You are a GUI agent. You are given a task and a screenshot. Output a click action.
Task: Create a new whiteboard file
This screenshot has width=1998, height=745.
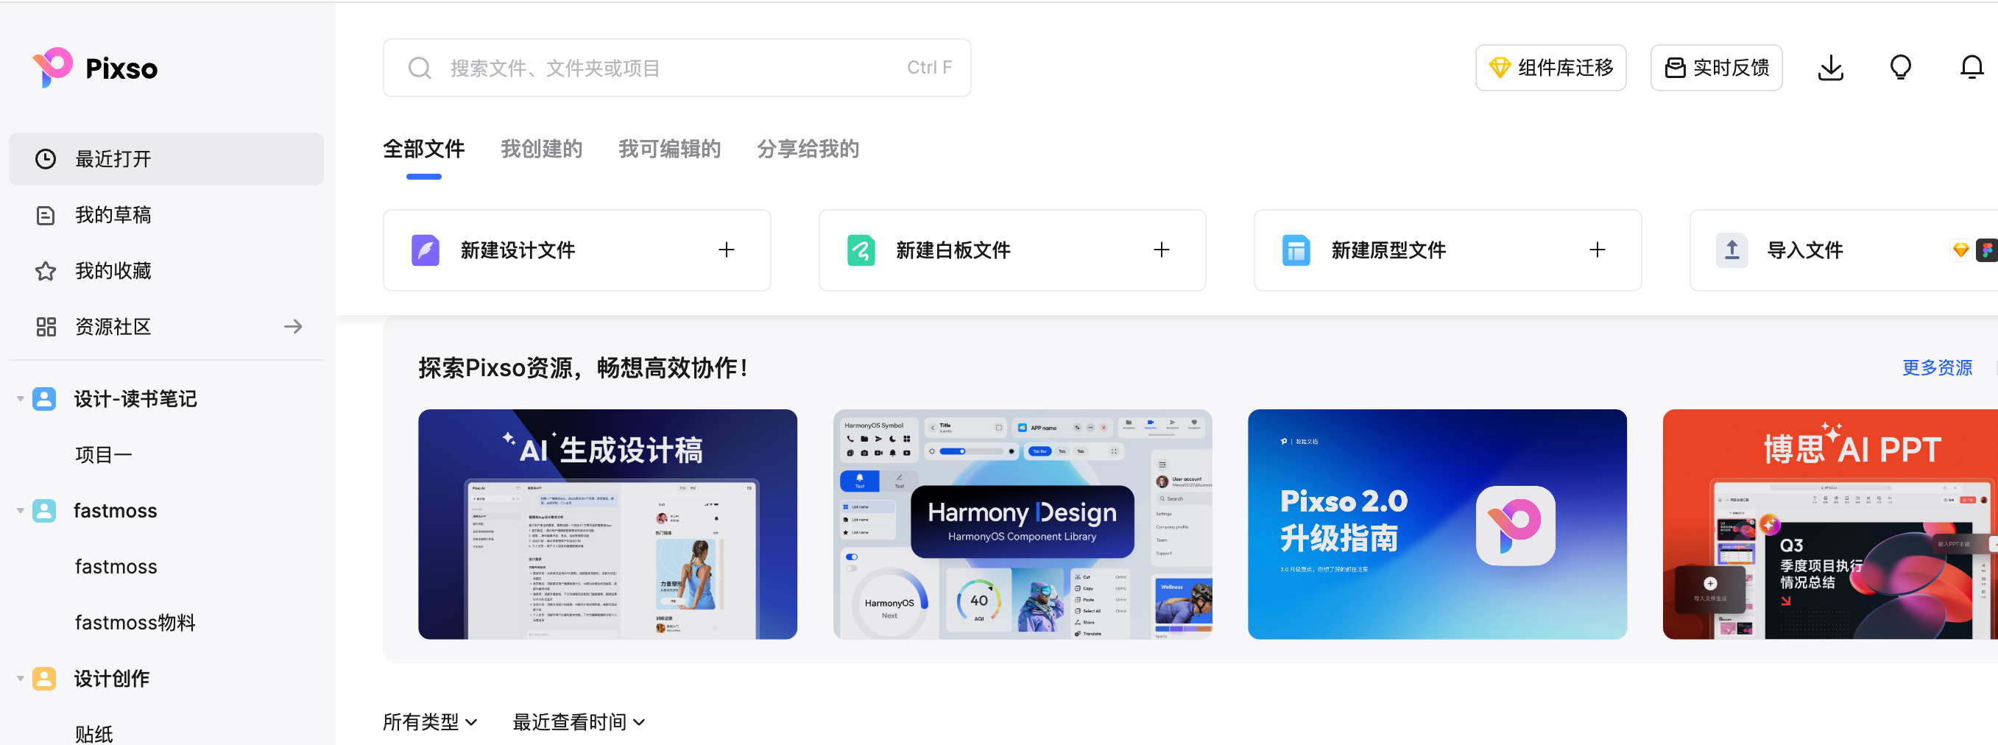[1012, 250]
